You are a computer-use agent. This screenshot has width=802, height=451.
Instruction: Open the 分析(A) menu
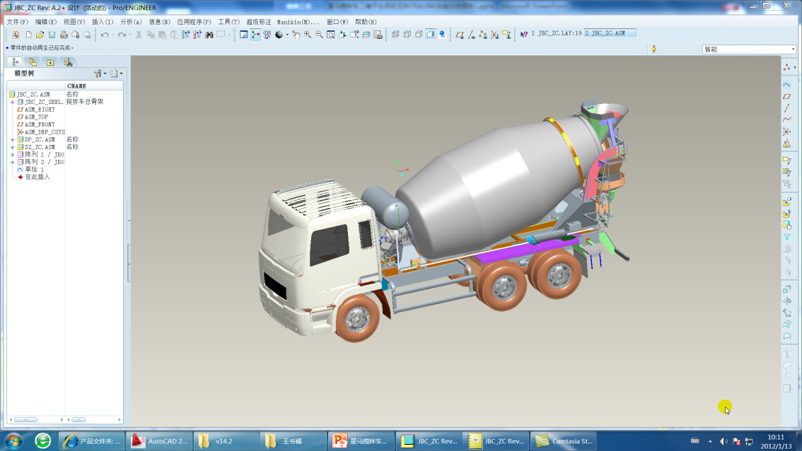pos(131,22)
